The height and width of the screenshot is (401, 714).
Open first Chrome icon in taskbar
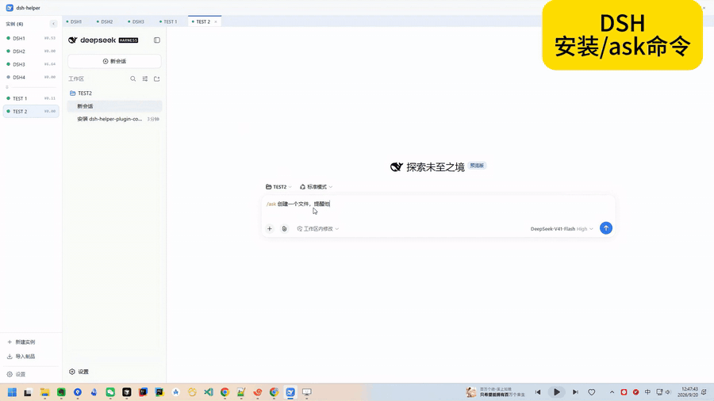pyautogui.click(x=225, y=392)
